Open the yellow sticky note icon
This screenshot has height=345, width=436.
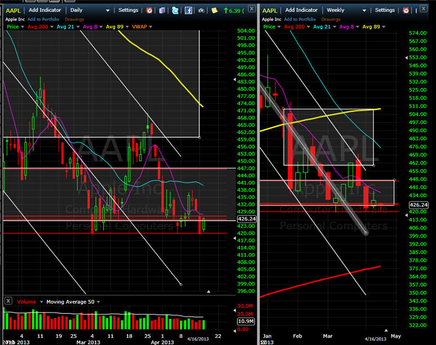click(214, 11)
